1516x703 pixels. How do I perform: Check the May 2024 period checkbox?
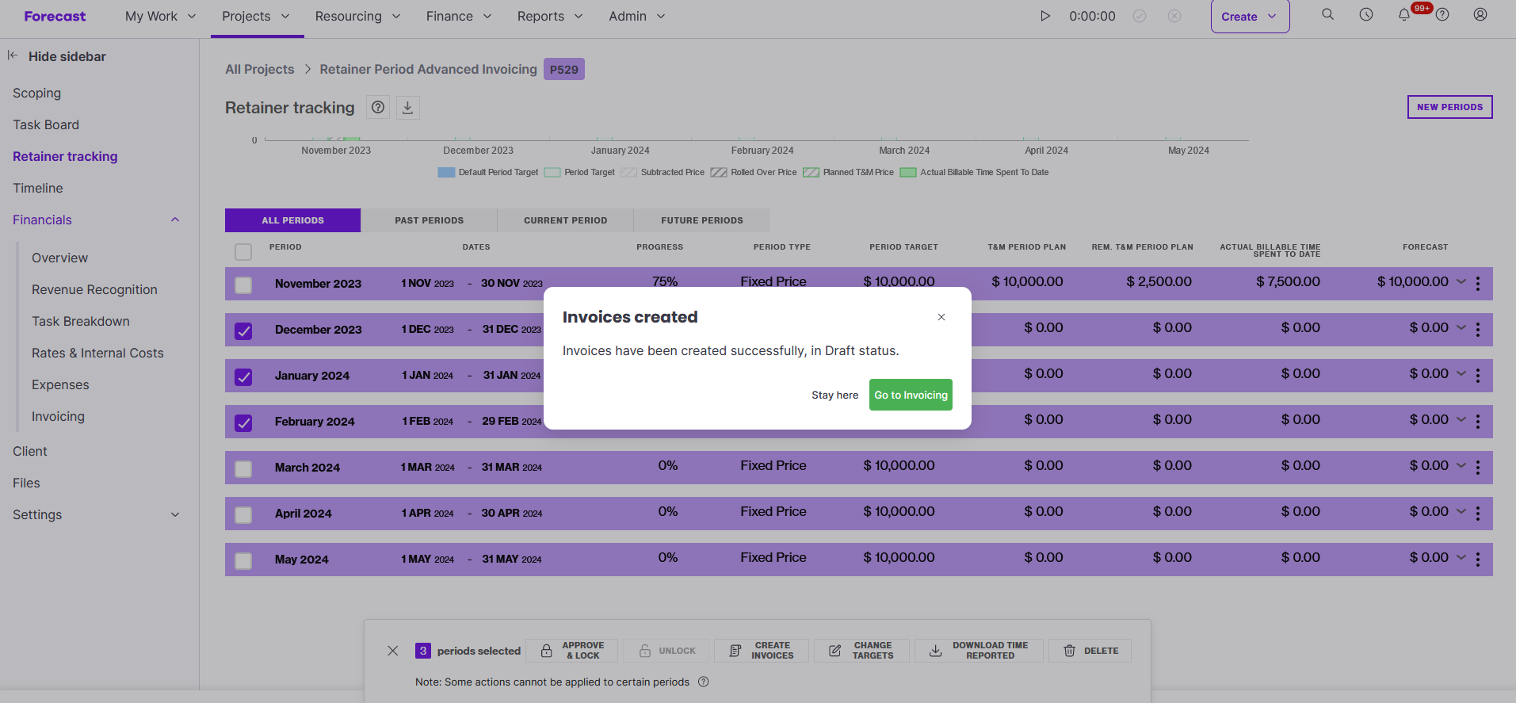pos(243,561)
